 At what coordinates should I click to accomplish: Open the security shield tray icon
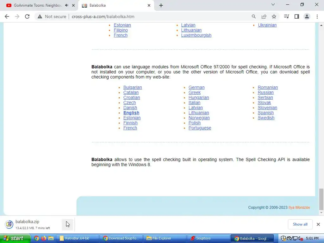(x=283, y=239)
